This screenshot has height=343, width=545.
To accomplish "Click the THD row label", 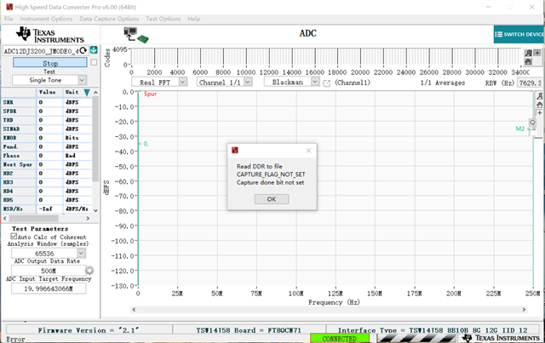I will click(8, 120).
